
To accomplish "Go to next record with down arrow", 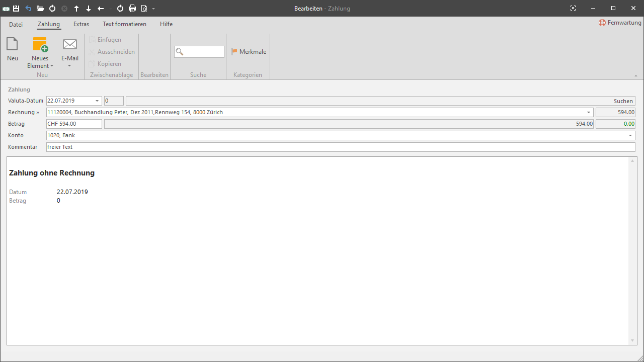I will tap(89, 9).
